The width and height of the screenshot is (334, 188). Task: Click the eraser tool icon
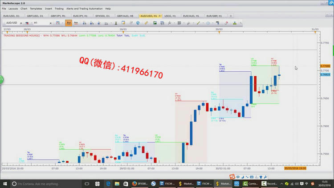[x=226, y=23]
